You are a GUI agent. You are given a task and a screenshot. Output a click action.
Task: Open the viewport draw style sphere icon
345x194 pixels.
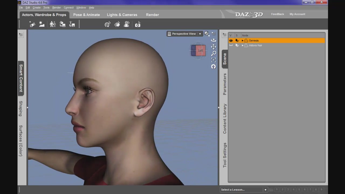[206, 34]
